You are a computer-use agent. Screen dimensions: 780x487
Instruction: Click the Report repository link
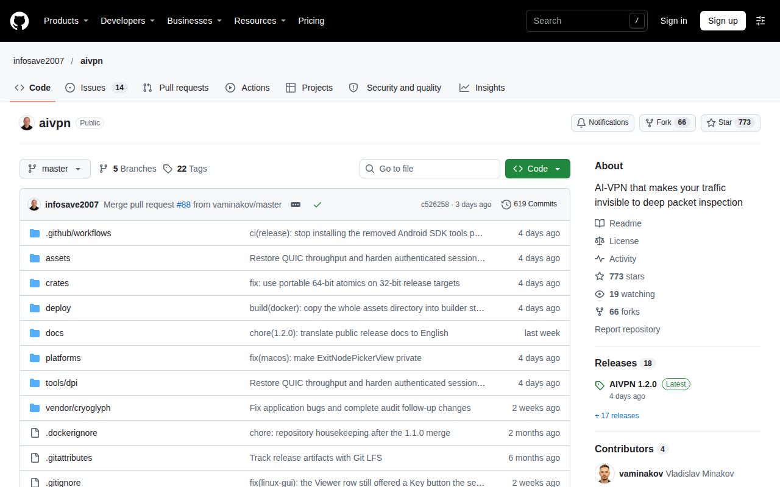628,329
